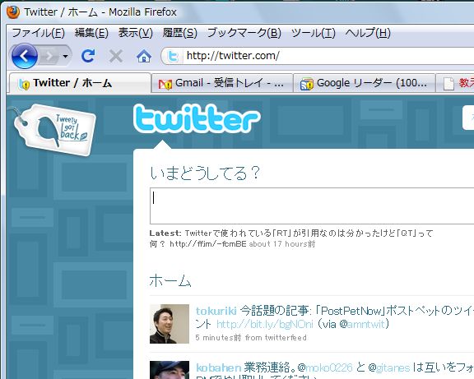Image resolution: width=474 pixels, height=379 pixels.
Task: Switch to the Google リーダー tab
Action: (x=365, y=83)
